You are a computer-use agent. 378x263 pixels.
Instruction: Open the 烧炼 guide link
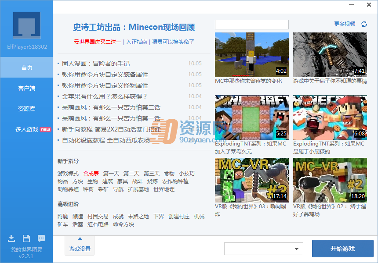[153, 181]
